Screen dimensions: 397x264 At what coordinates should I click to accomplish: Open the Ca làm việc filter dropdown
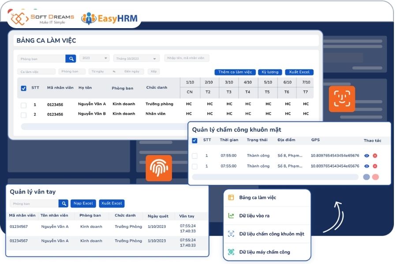36,72
